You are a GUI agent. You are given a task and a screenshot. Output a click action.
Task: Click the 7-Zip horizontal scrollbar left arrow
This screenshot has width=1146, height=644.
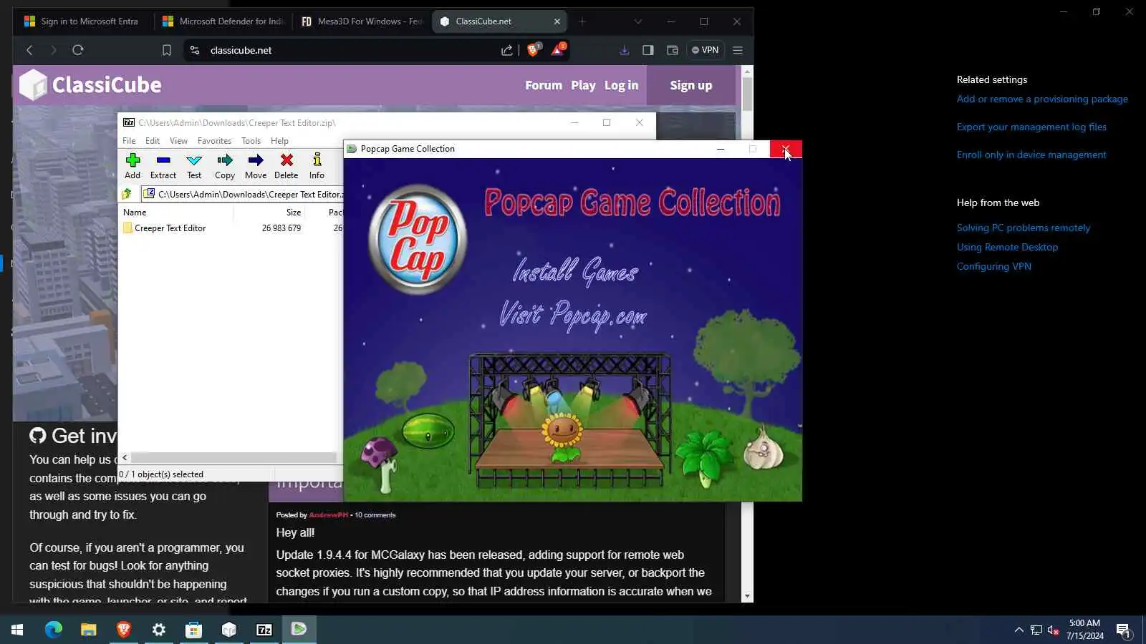click(x=125, y=458)
